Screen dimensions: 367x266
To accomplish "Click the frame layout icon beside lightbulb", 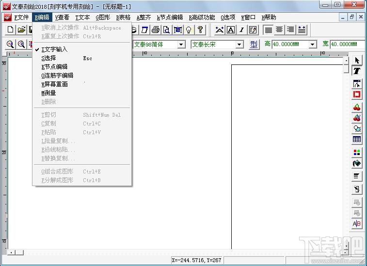I will point(177,30).
